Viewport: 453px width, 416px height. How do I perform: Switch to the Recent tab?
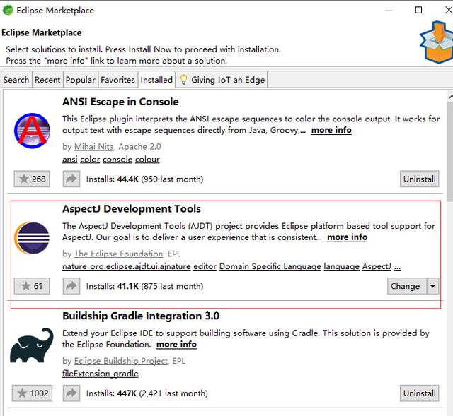[47, 80]
